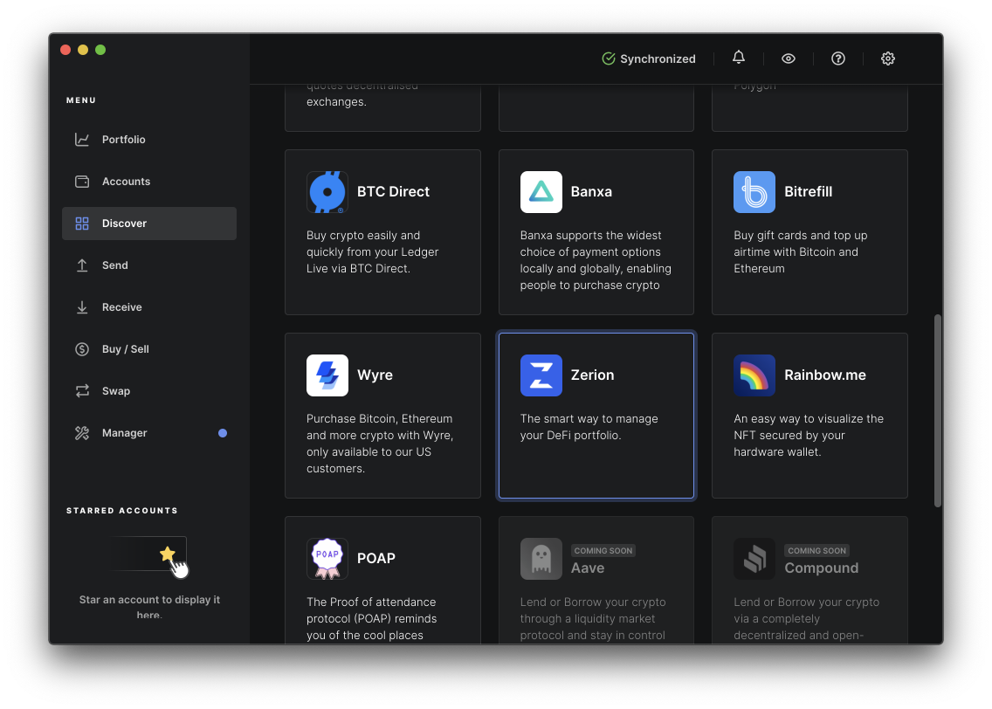Open the BTC Direct purchase app

coord(382,232)
